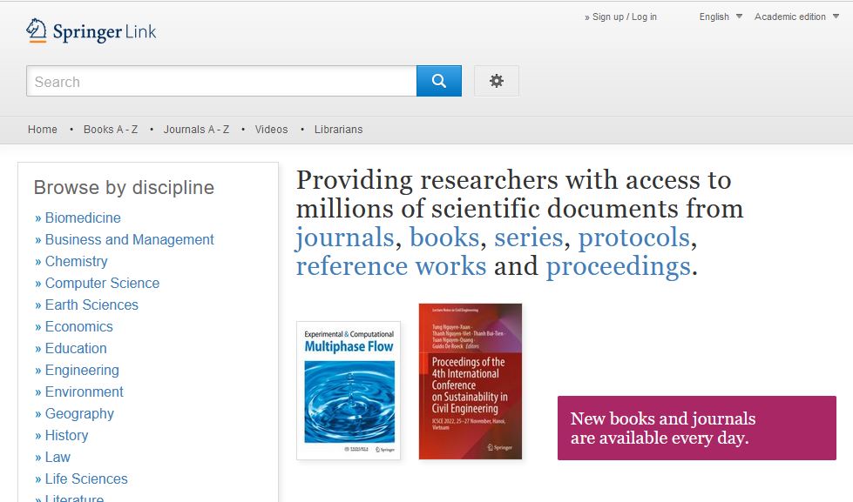Follow the reference works link
Image resolution: width=853 pixels, height=502 pixels.
tap(391, 266)
